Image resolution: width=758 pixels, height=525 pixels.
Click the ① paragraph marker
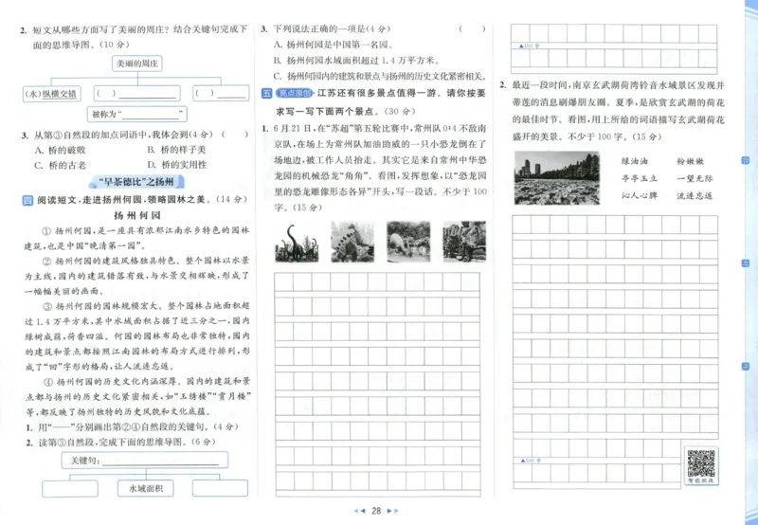tap(45, 231)
